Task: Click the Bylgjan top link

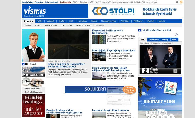Action: 83,2
